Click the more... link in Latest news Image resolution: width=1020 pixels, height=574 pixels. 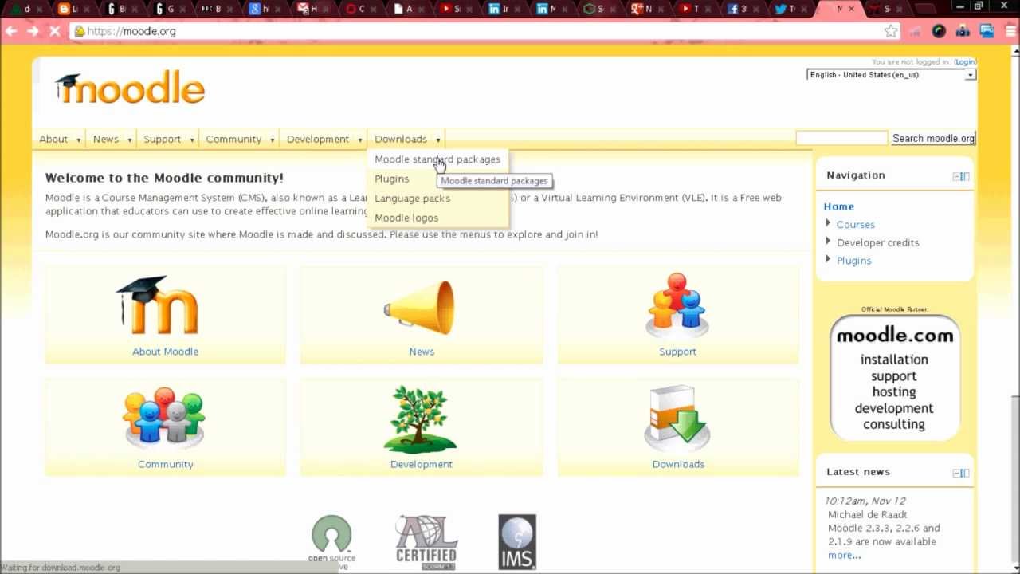(x=844, y=556)
